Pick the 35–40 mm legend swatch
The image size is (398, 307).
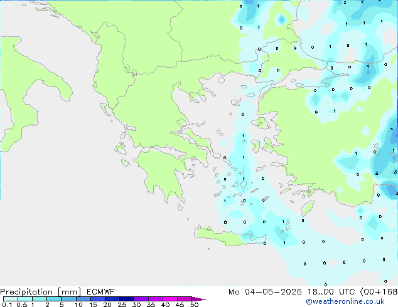click(155, 299)
